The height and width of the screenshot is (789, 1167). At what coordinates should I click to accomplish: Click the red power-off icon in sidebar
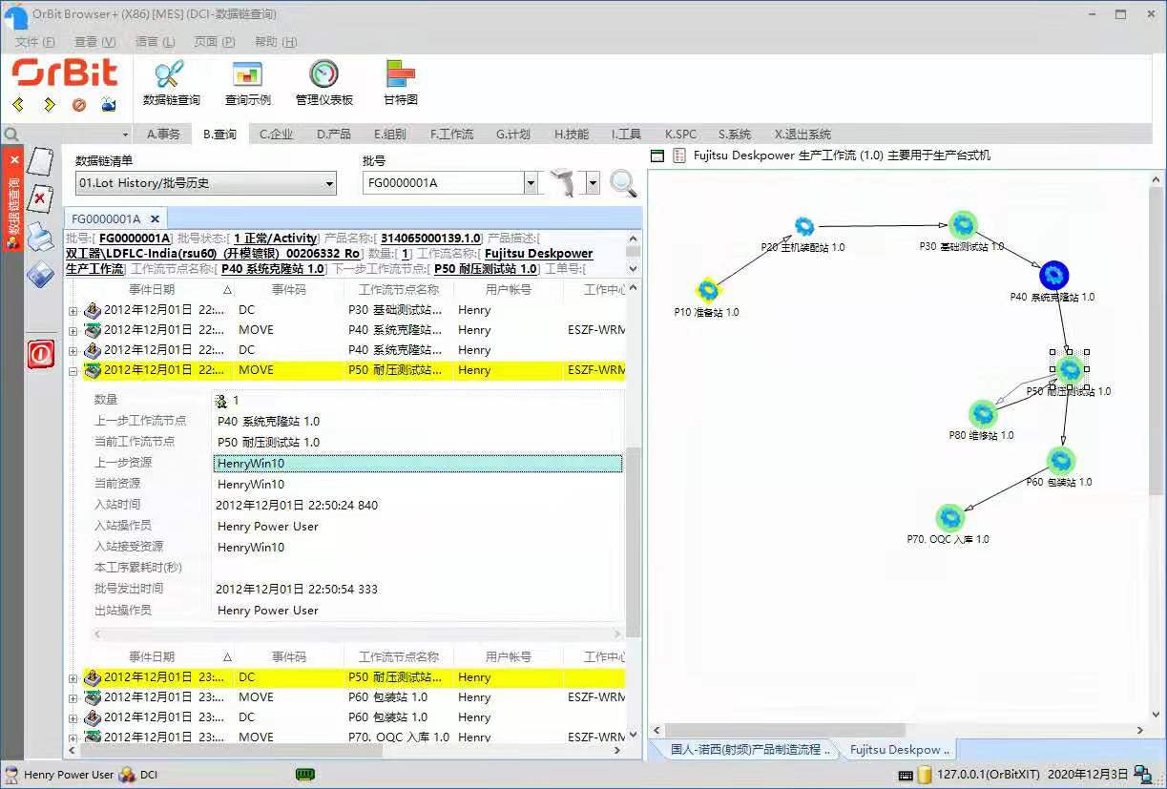click(39, 354)
